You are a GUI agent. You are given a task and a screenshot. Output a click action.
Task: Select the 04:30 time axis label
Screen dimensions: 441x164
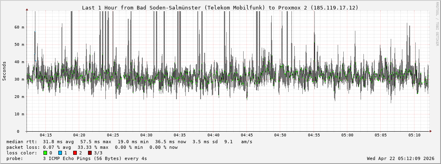click(146, 135)
